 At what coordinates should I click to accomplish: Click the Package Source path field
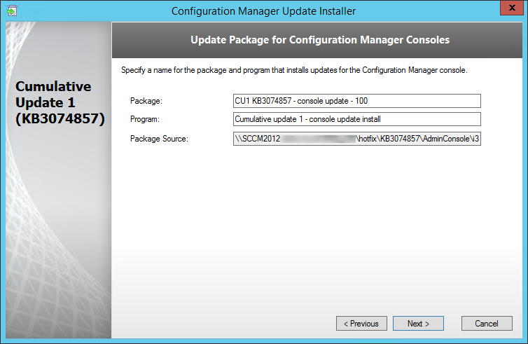pyautogui.click(x=357, y=139)
